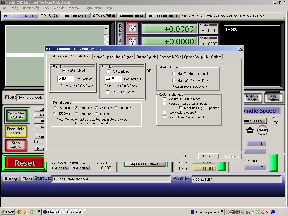This screenshot has height=216, width=288.
Task: Click the home arrow icon near spindle Reset
Action: [250, 130]
